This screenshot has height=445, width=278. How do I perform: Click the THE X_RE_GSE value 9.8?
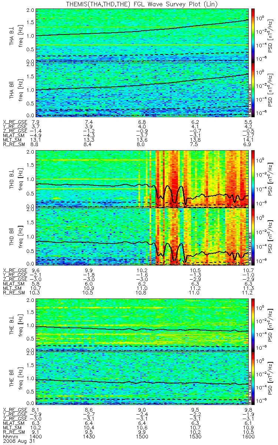pos(249,410)
